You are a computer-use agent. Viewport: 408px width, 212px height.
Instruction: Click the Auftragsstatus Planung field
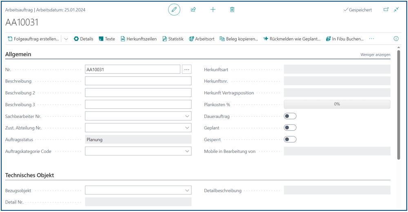(x=138, y=139)
